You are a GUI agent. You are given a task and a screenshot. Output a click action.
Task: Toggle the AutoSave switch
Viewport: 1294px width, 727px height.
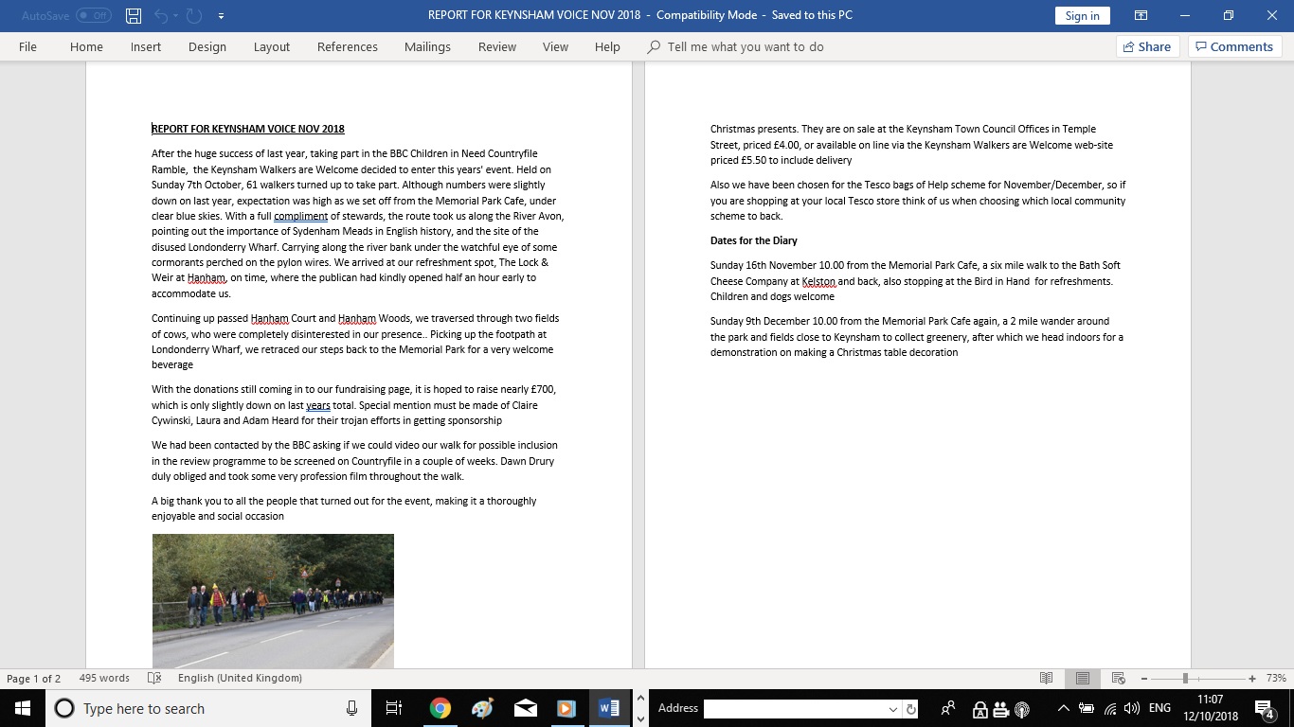pyautogui.click(x=93, y=16)
